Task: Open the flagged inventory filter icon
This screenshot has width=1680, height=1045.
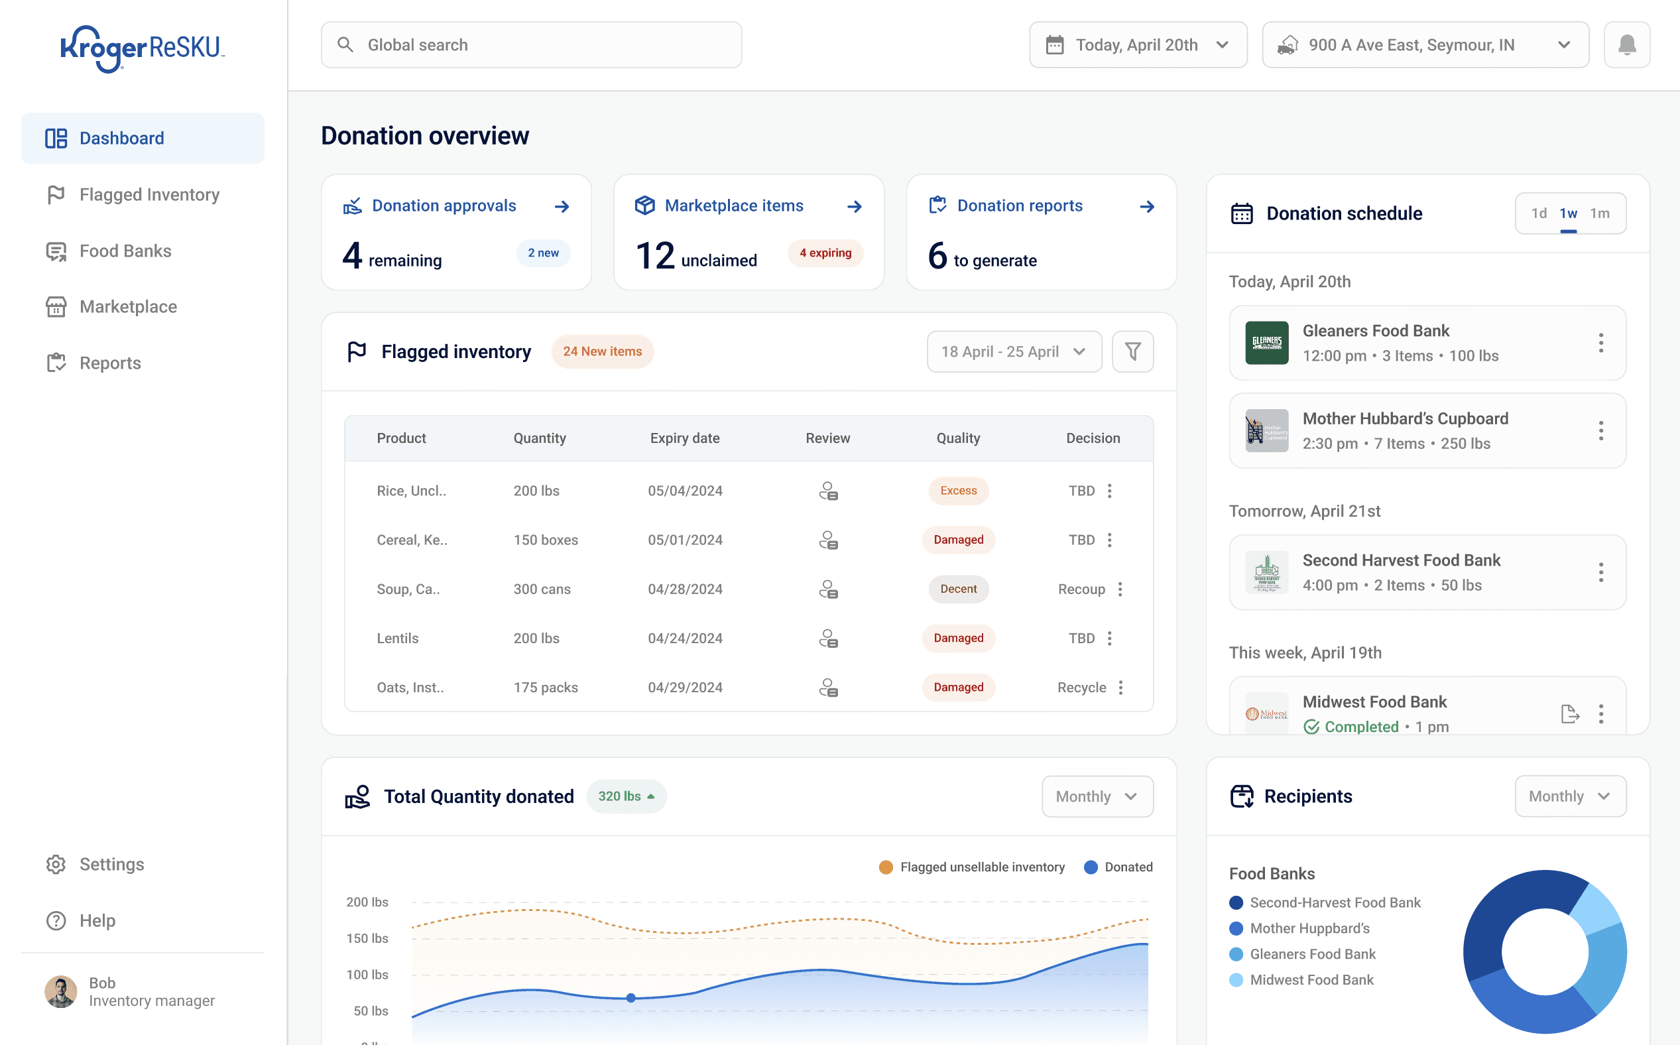Action: [x=1132, y=352]
